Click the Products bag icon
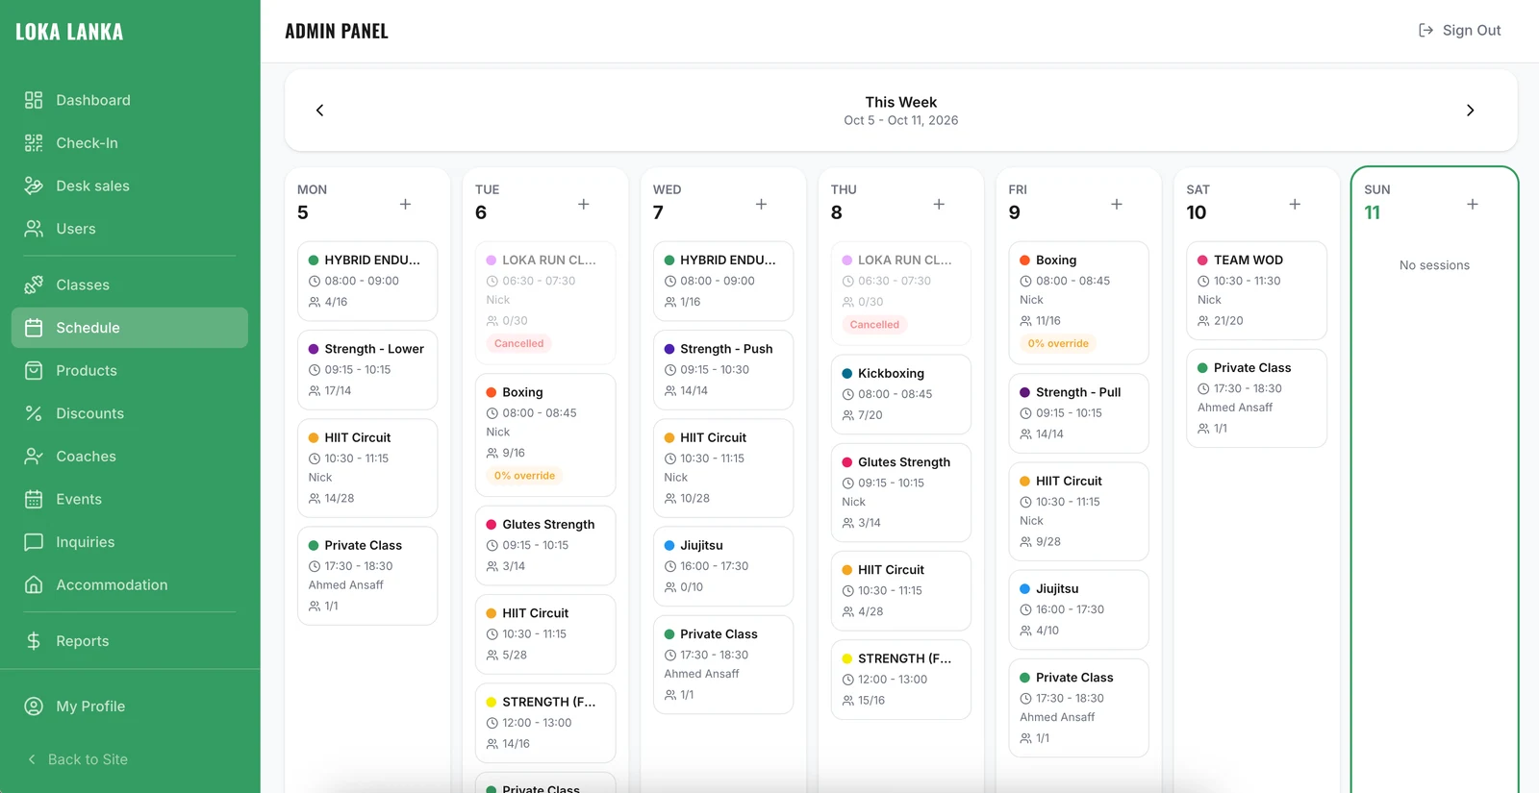The height and width of the screenshot is (793, 1539). [x=34, y=370]
